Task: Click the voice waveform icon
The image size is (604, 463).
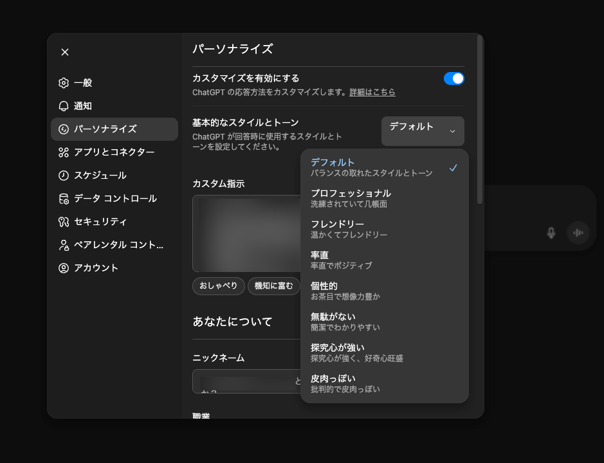Action: 578,233
